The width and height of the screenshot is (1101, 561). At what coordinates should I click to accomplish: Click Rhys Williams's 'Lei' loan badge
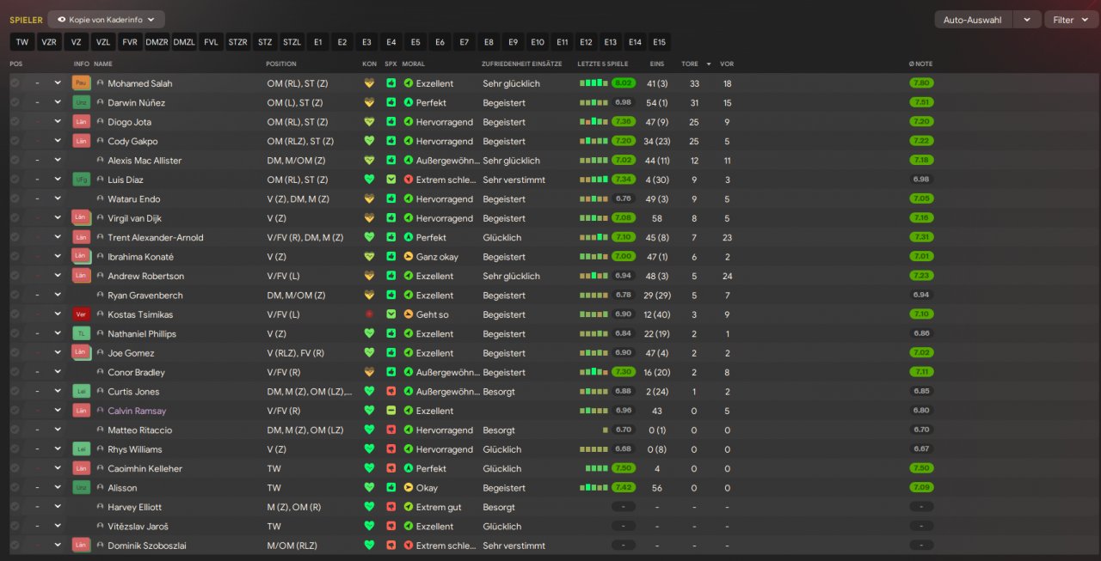[81, 449]
